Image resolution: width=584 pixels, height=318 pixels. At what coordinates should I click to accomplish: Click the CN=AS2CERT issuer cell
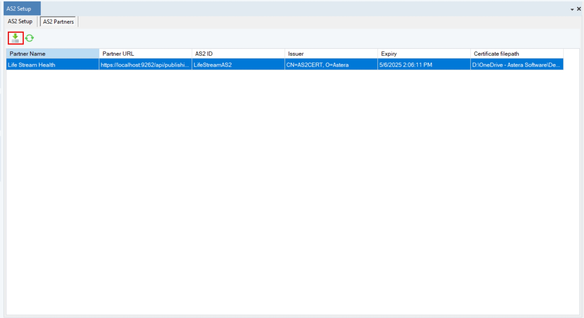(x=331, y=65)
